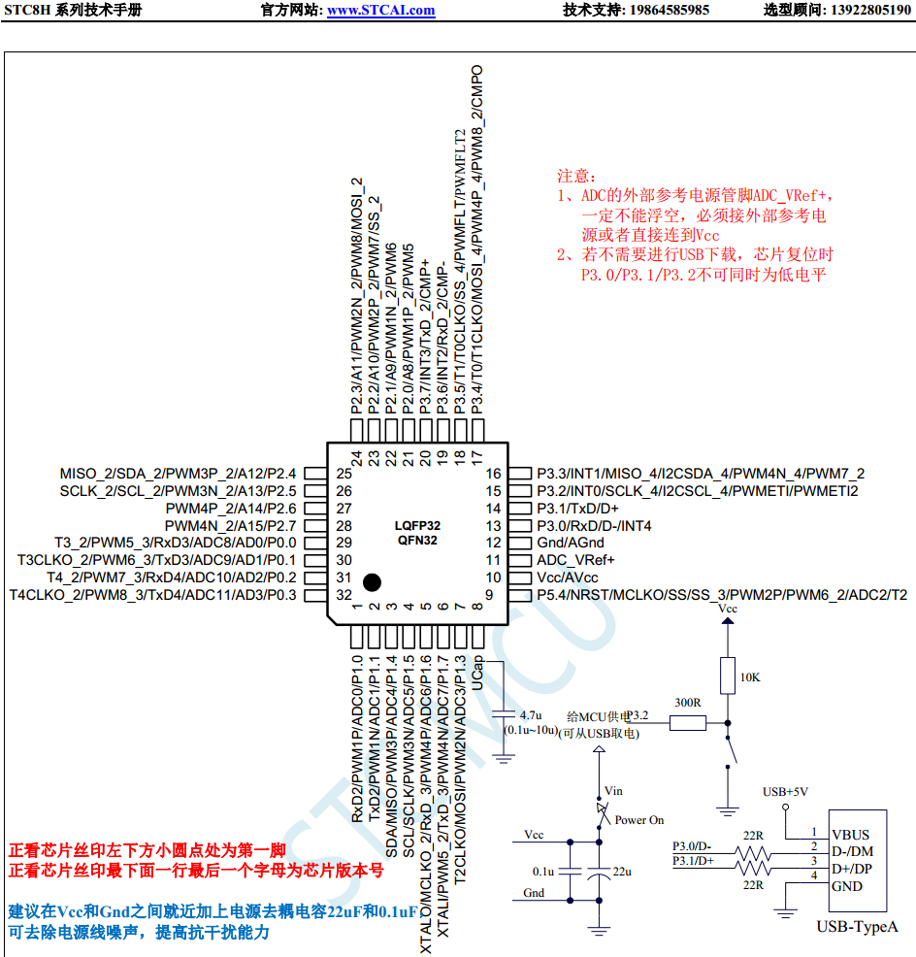Select vertical pin label P3.7/INT3/TxD_2/CMP+
Image resolution: width=916 pixels, height=957 pixels.
click(425, 337)
